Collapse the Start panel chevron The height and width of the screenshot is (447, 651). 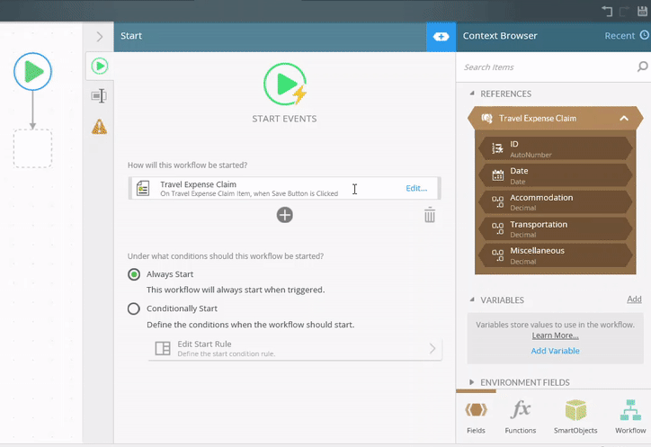coord(100,36)
